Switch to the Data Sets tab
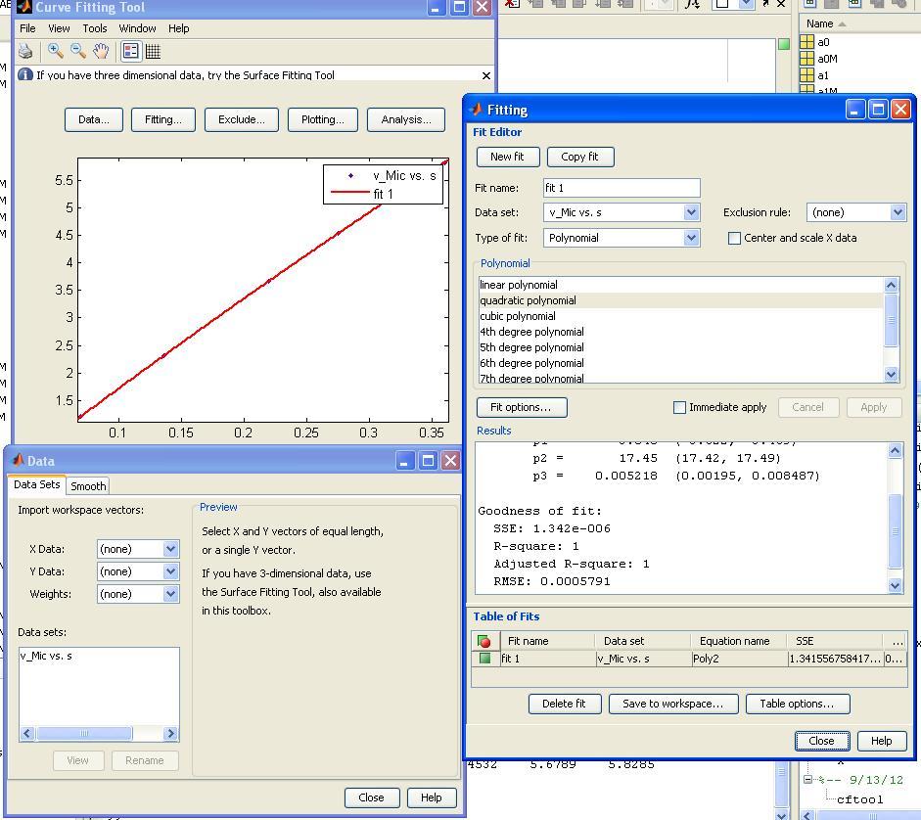This screenshot has height=820, width=921. tap(36, 484)
